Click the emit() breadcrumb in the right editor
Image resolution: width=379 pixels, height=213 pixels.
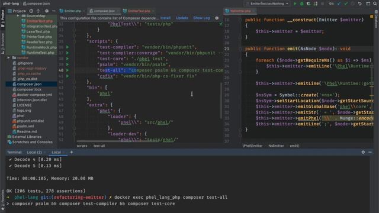pos(294,146)
